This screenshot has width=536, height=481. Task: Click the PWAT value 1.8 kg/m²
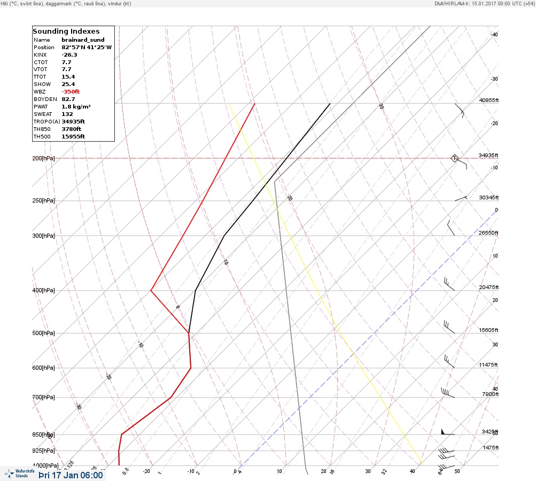click(76, 107)
